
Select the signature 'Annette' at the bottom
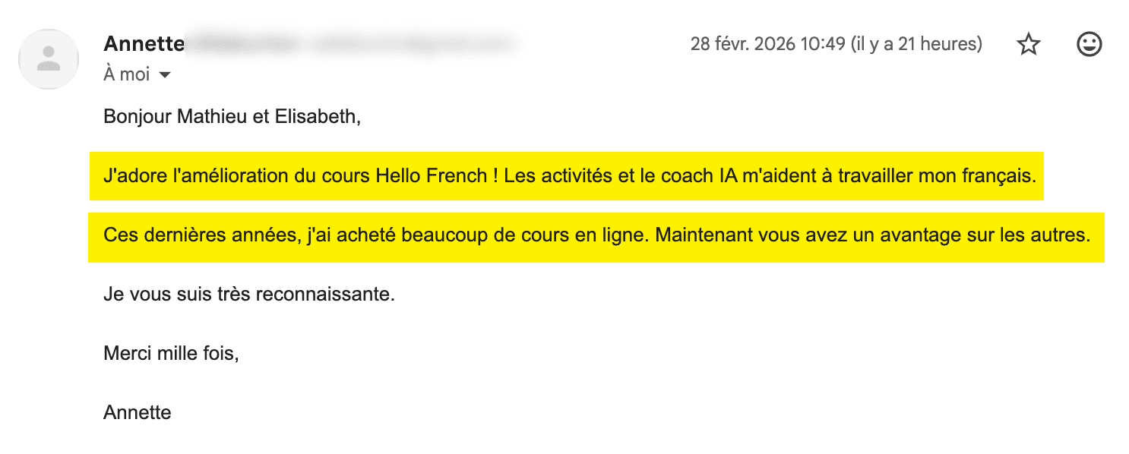pyautogui.click(x=137, y=412)
